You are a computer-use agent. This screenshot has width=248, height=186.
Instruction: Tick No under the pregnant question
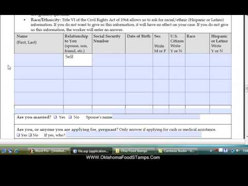[30, 135]
